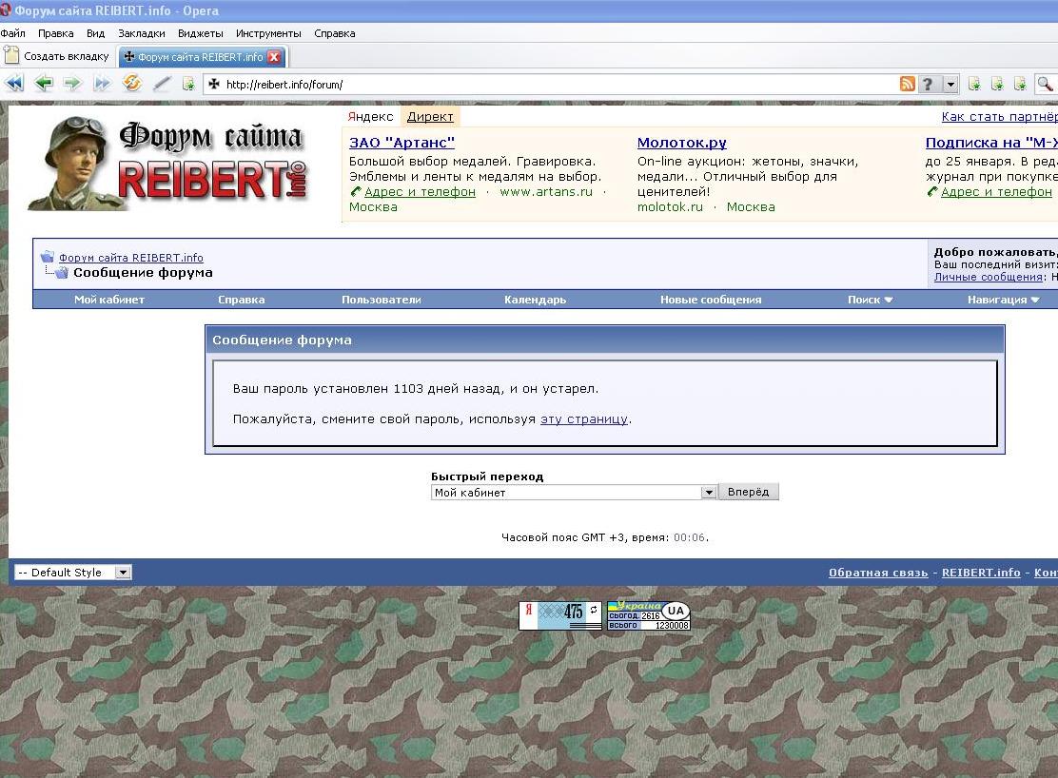Open the Default Style selector dropdown
The height and width of the screenshot is (778, 1058).
tap(73, 573)
